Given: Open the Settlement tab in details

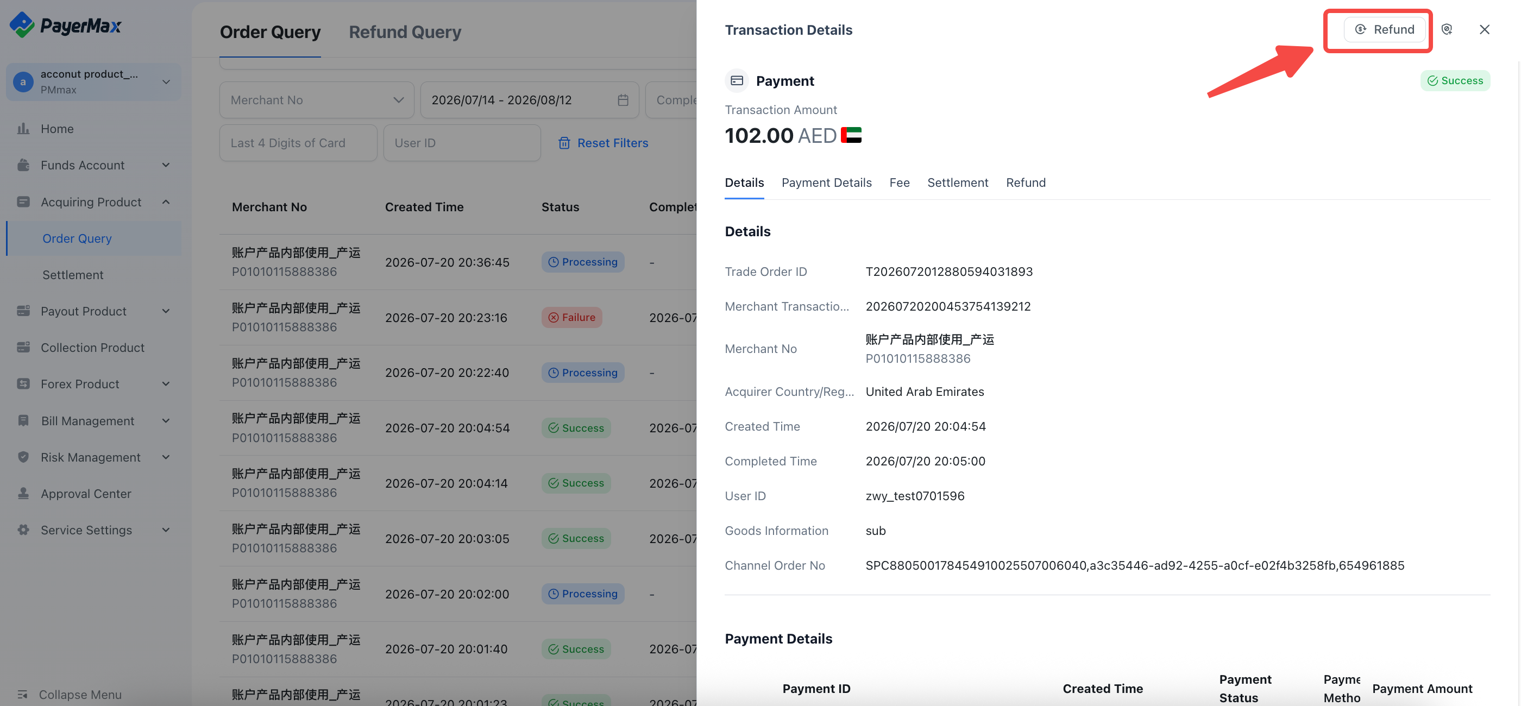Looking at the screenshot, I should click(x=958, y=183).
